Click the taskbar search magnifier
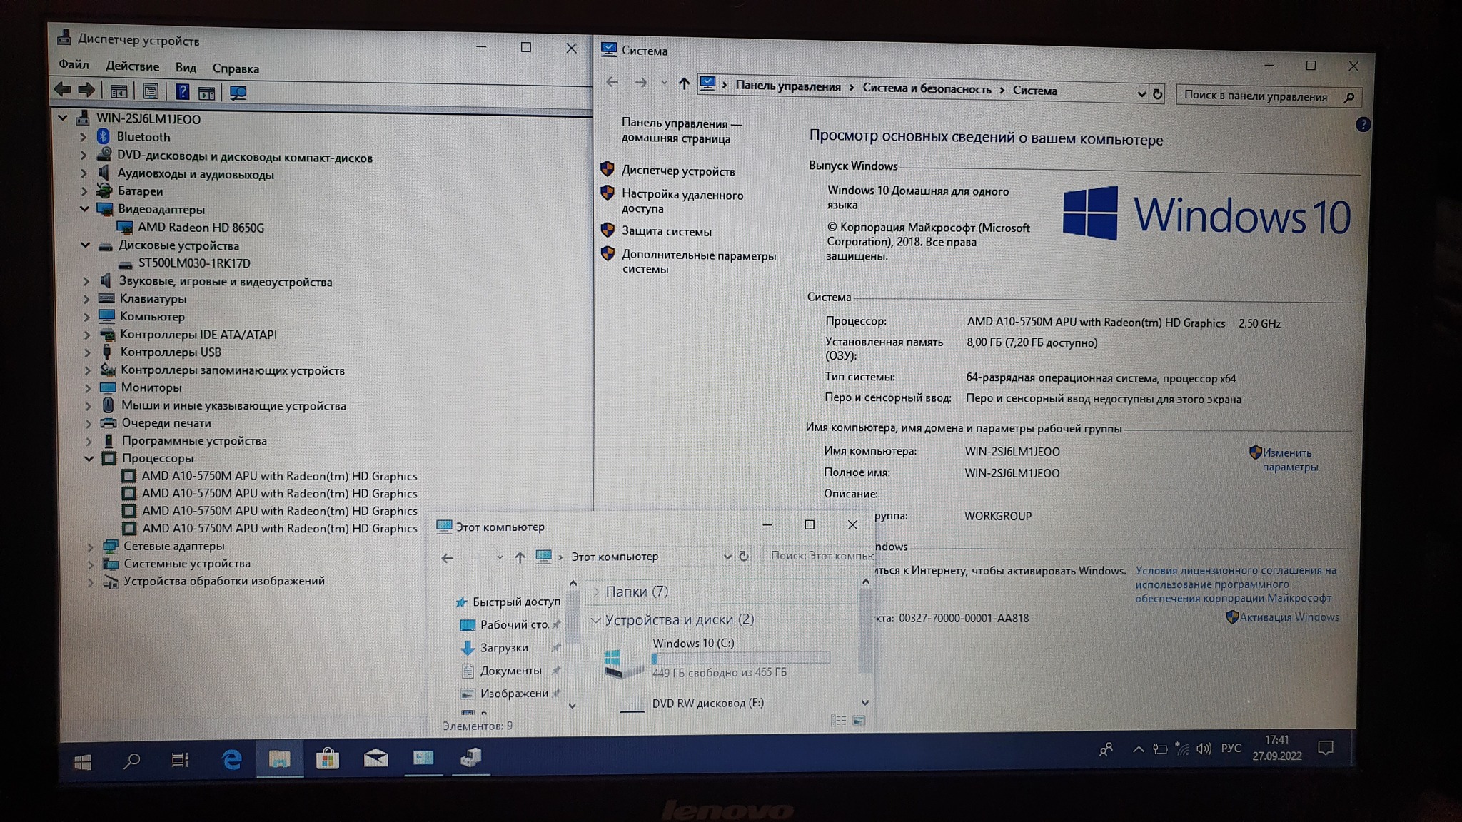The image size is (1462, 822). coord(131,761)
